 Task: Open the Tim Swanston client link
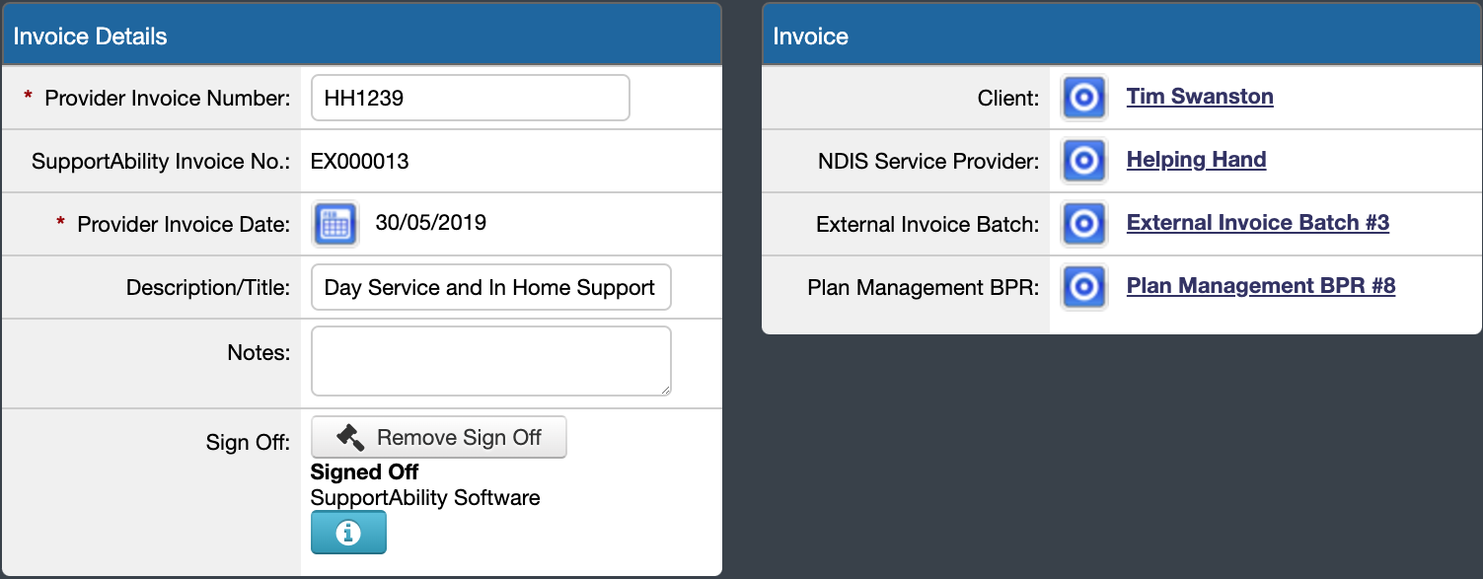[x=1199, y=96]
